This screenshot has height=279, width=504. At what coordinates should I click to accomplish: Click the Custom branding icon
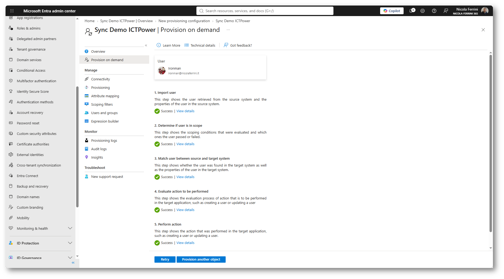11,207
